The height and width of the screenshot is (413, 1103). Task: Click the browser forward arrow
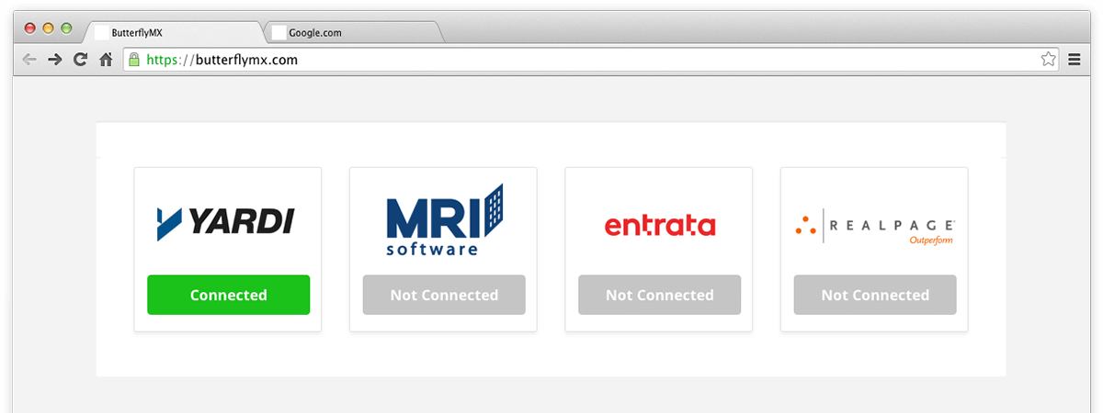[x=55, y=60]
